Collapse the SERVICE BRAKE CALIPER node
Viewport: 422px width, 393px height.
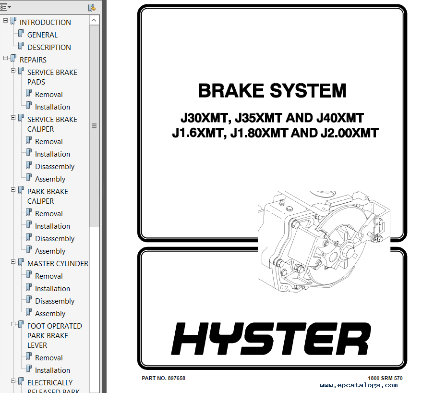click(13, 117)
